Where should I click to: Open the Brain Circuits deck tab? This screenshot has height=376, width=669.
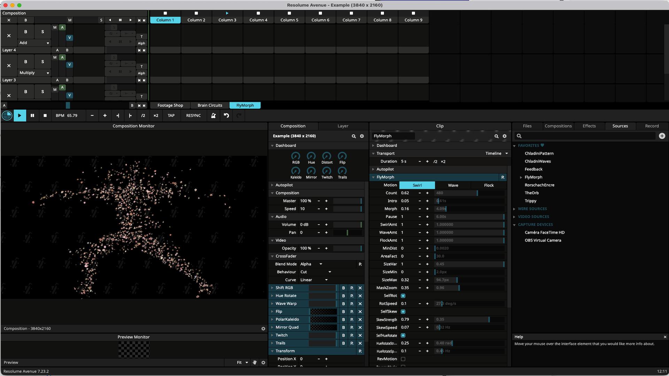point(209,105)
